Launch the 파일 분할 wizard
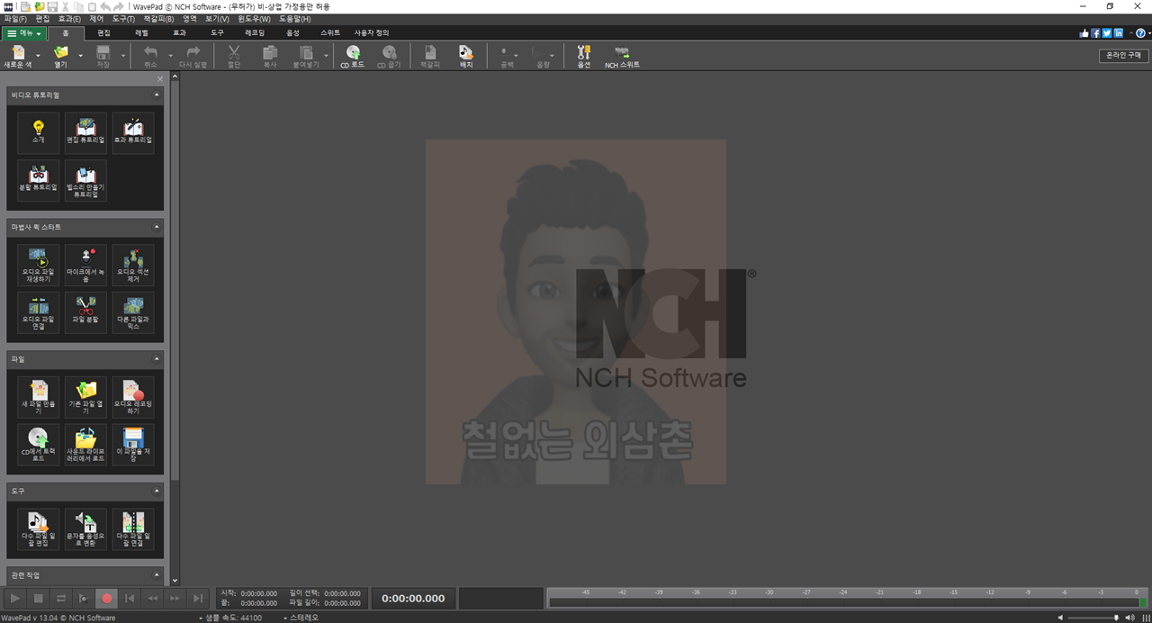The width and height of the screenshot is (1152, 623). click(x=85, y=312)
